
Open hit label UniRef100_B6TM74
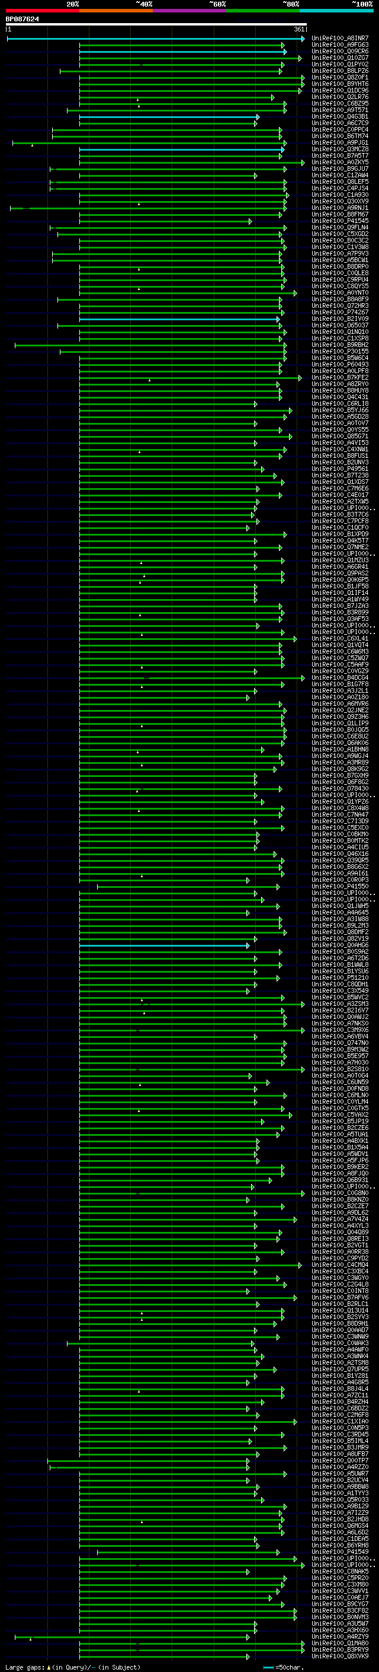coord(339,136)
